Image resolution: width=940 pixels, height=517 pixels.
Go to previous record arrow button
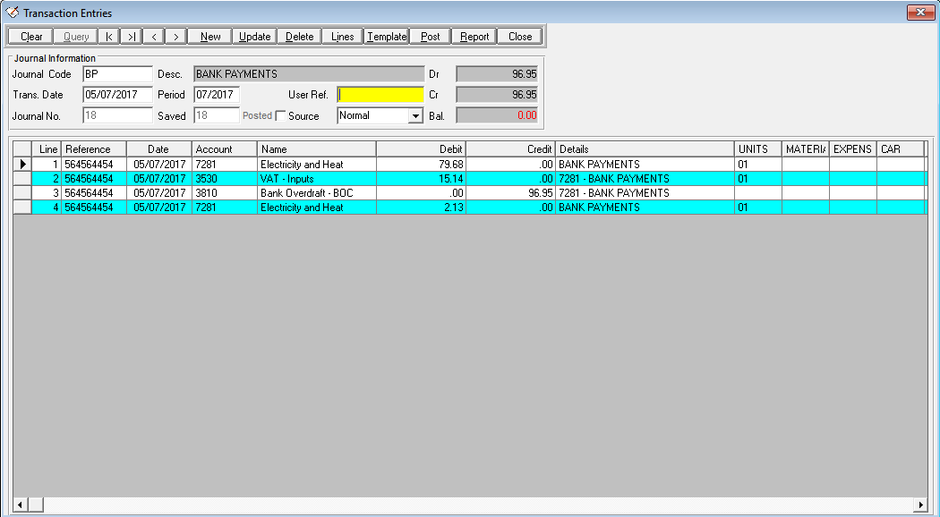coord(154,37)
